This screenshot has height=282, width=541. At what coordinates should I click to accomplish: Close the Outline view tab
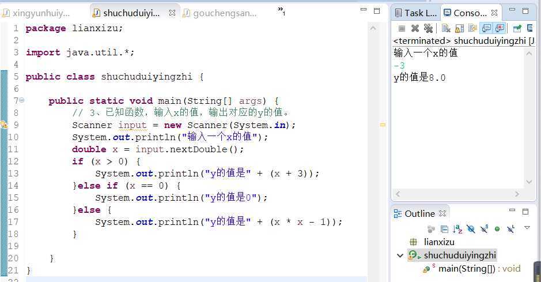442,213
